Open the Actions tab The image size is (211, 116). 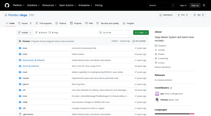click(x=61, y=23)
